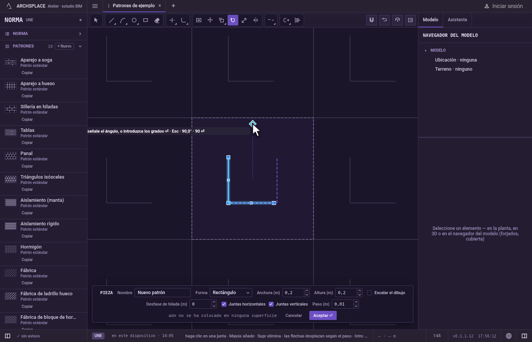Click Iniciar sesión
Viewport: 532px width, 342px height.
tap(503, 6)
